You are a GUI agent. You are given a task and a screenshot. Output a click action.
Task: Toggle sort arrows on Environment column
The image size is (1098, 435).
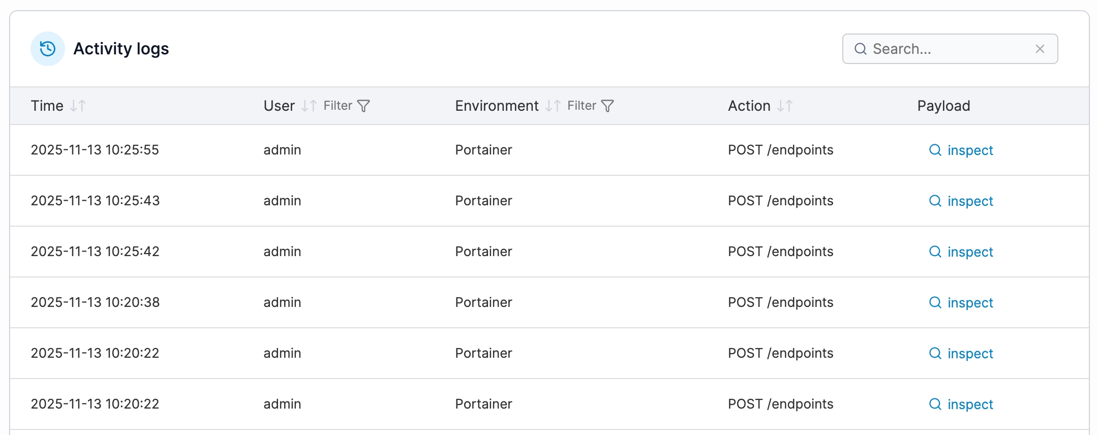[x=553, y=106]
